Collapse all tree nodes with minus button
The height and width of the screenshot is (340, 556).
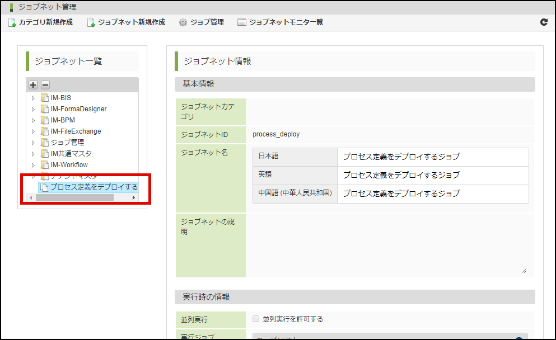(x=45, y=85)
